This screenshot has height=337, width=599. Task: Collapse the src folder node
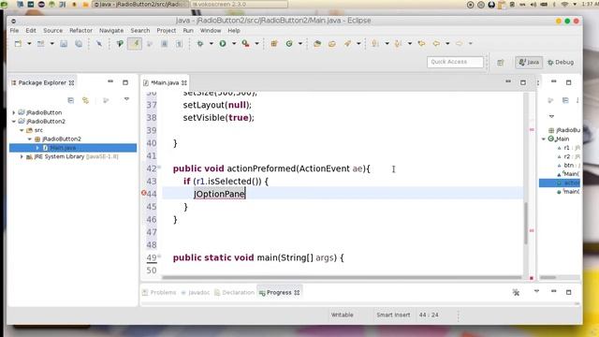tap(22, 130)
